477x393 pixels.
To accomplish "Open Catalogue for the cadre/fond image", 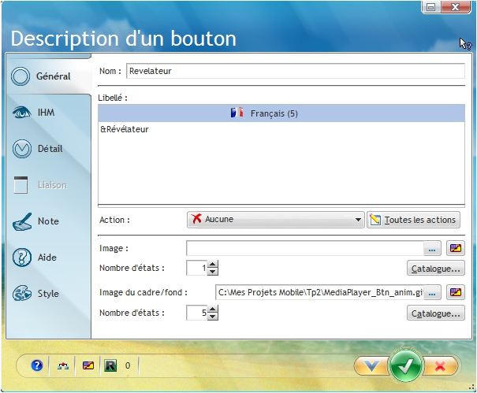I will tap(436, 313).
